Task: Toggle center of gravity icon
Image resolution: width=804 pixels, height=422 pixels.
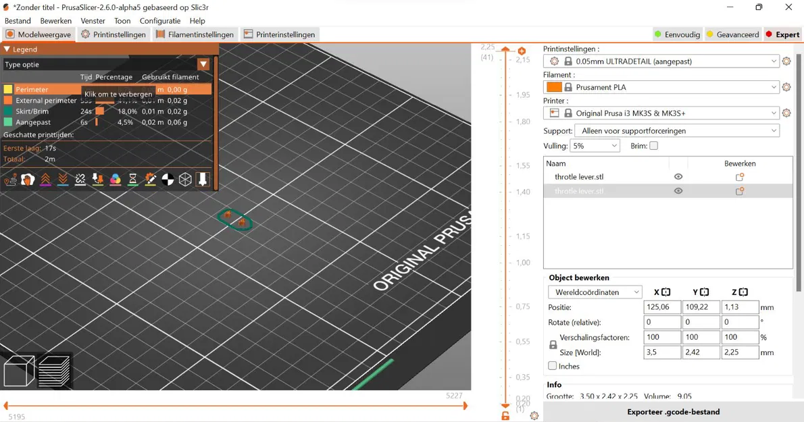Action: pyautogui.click(x=168, y=179)
